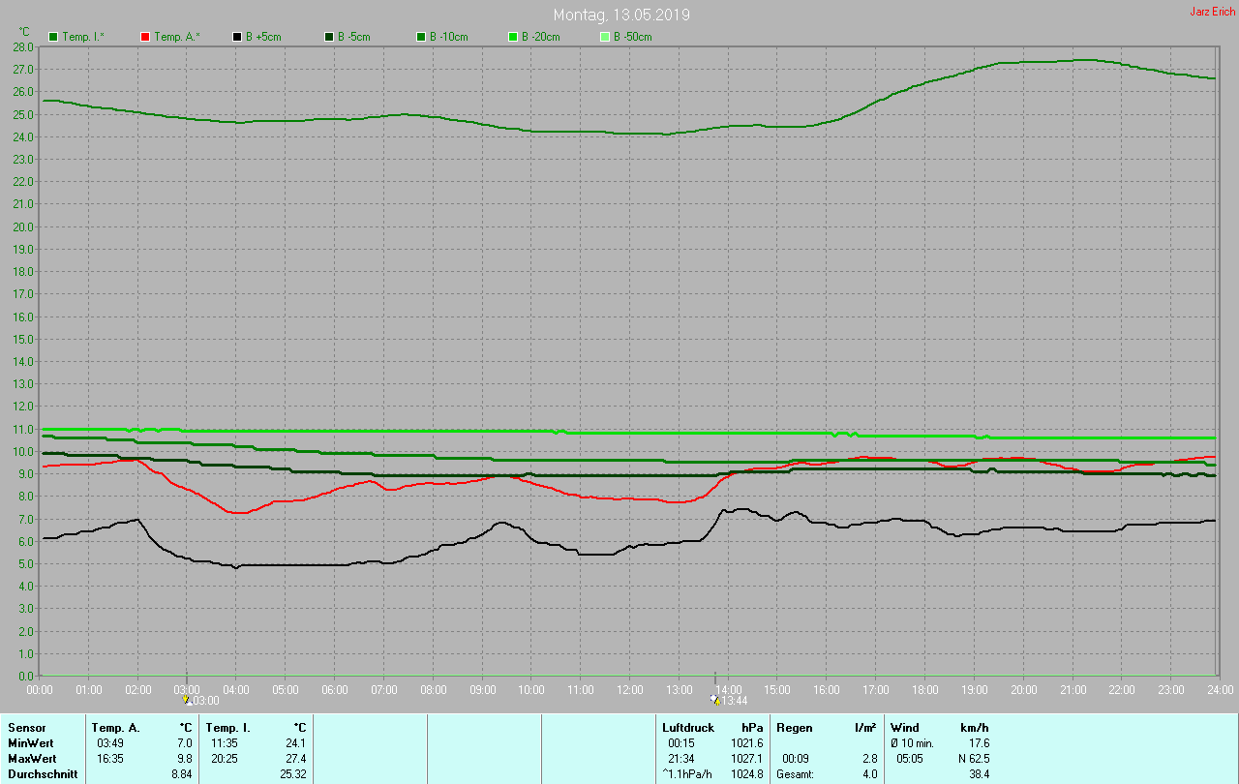This screenshot has width=1239, height=784.
Task: Toggle the Temp. I.* series label
Action: [x=84, y=37]
